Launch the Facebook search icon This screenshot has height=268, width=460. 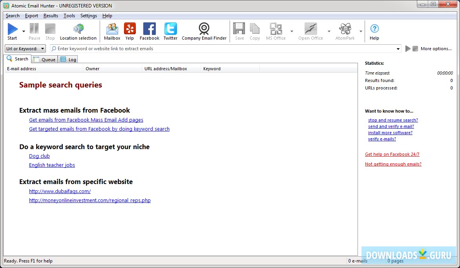click(149, 29)
